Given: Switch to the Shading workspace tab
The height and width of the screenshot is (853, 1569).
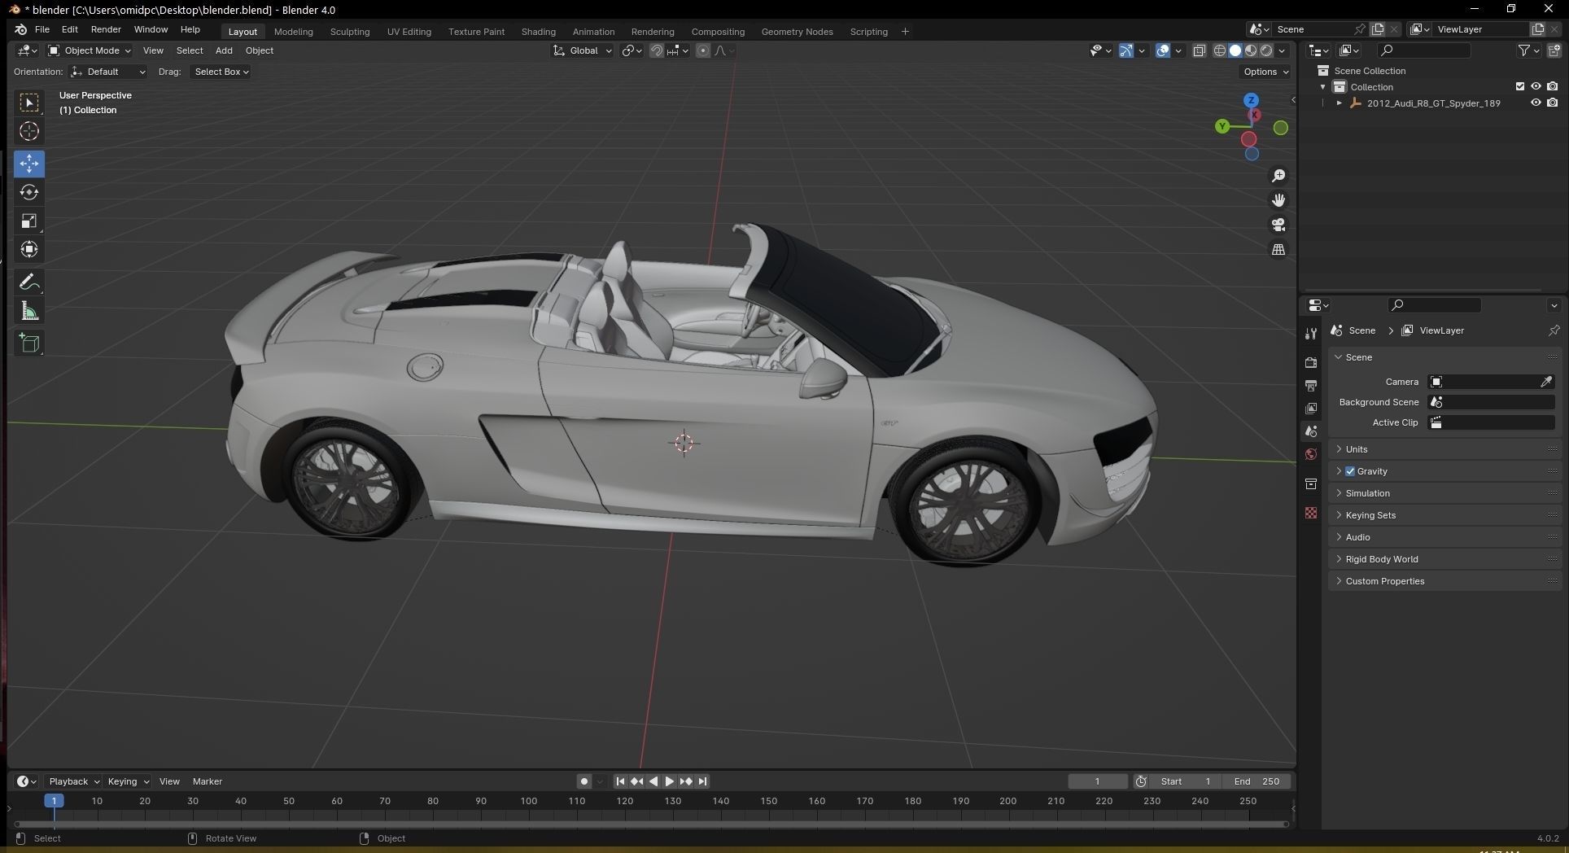Looking at the screenshot, I should pos(538,32).
